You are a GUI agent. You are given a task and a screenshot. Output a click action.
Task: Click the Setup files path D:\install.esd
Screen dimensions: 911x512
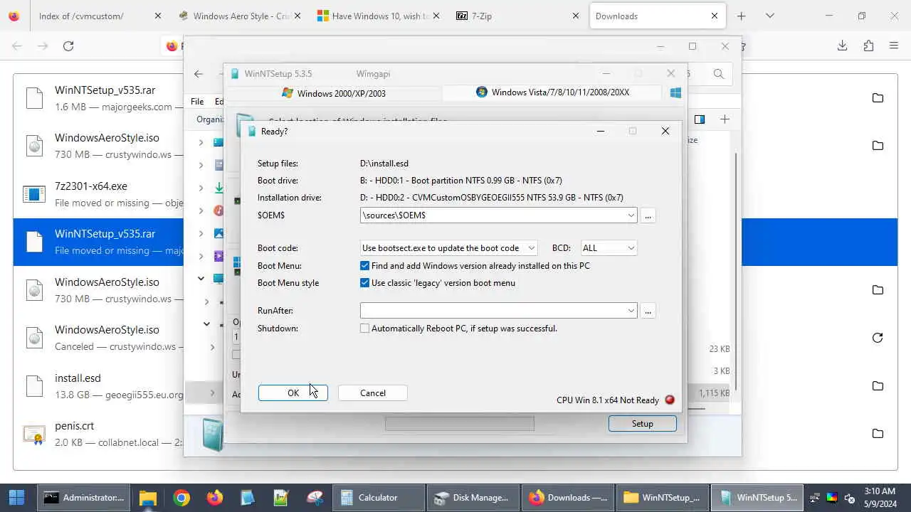(384, 164)
